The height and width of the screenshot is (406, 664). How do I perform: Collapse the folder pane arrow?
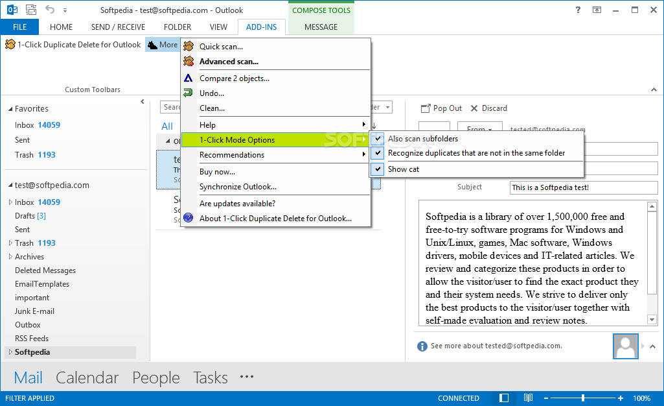pos(143,101)
